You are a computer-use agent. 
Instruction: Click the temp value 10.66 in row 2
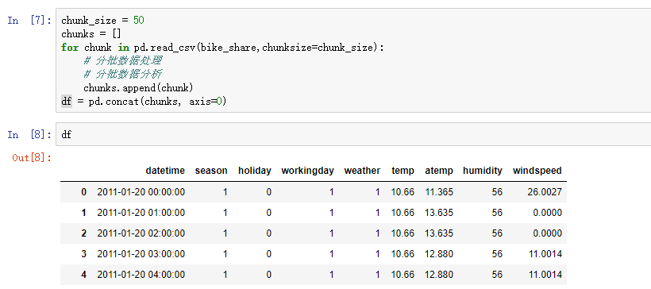(x=403, y=233)
